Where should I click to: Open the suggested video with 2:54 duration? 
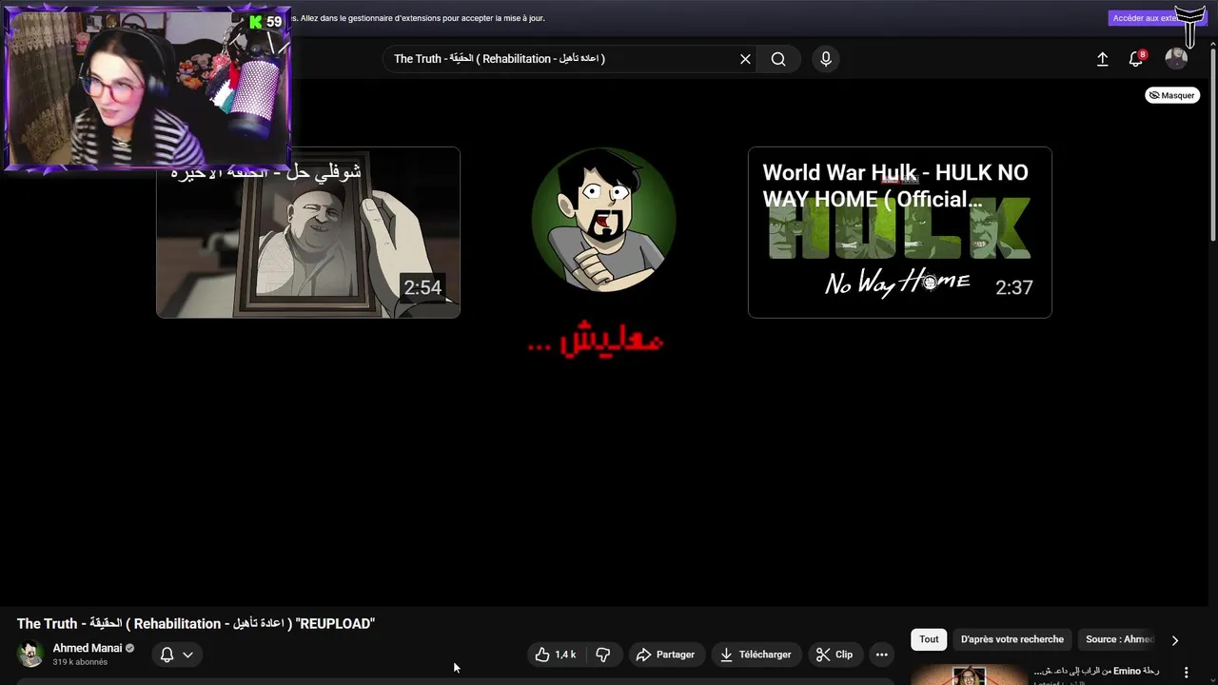(x=308, y=232)
